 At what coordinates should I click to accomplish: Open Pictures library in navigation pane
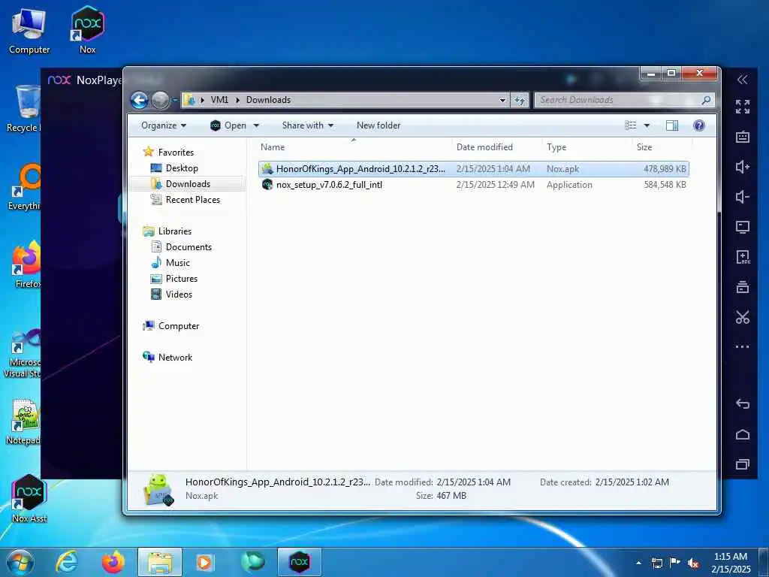click(x=174, y=279)
